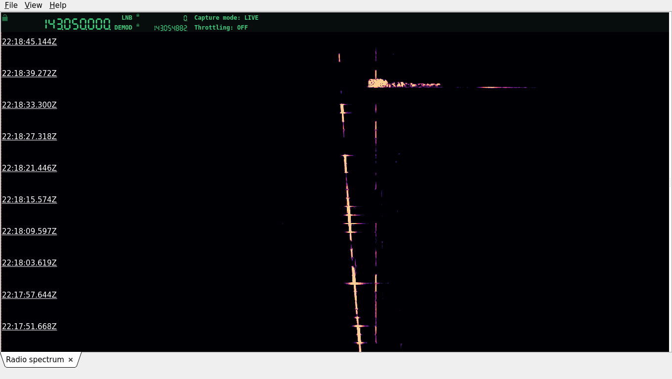Click the 22:18:27.318Z waterfall timestamp
672x379 pixels.
click(29, 137)
